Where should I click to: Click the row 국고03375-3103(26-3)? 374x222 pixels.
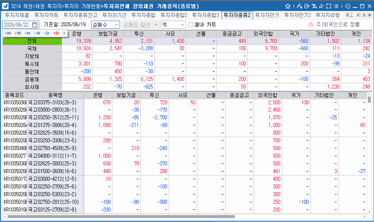184,103
